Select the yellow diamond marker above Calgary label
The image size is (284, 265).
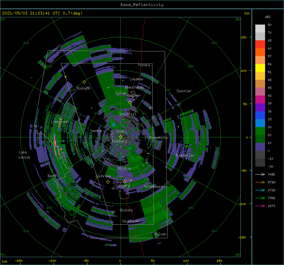pyautogui.click(x=125, y=181)
